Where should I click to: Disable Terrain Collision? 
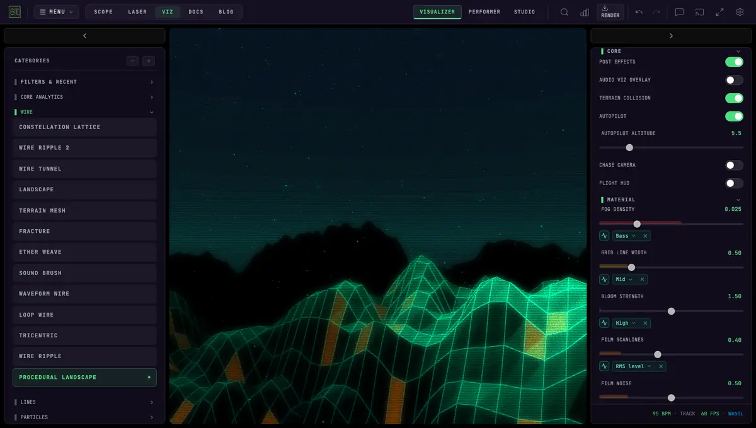point(734,98)
